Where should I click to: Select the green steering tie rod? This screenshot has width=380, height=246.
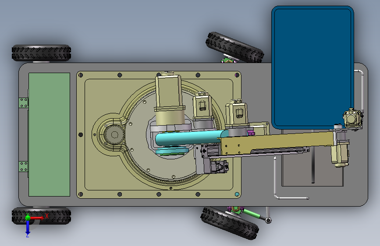point(252,214)
